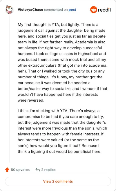Click the "50 upvotes" count
The width and height of the screenshot is (116, 191).
click(20, 170)
